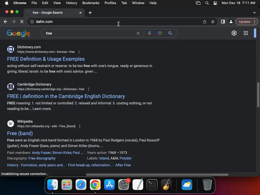Stop loading the page
The height and width of the screenshot is (195, 260).
22,22
